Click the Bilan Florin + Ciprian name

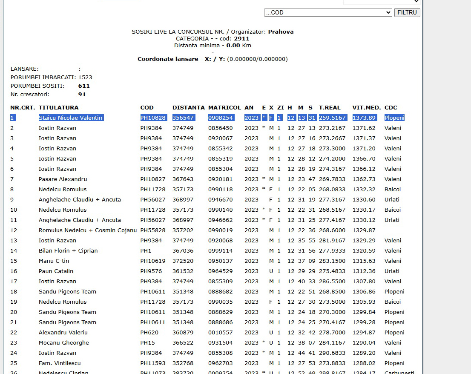[x=68, y=250]
